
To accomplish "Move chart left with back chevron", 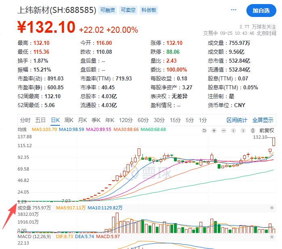I will pyautogui.click(x=233, y=131).
